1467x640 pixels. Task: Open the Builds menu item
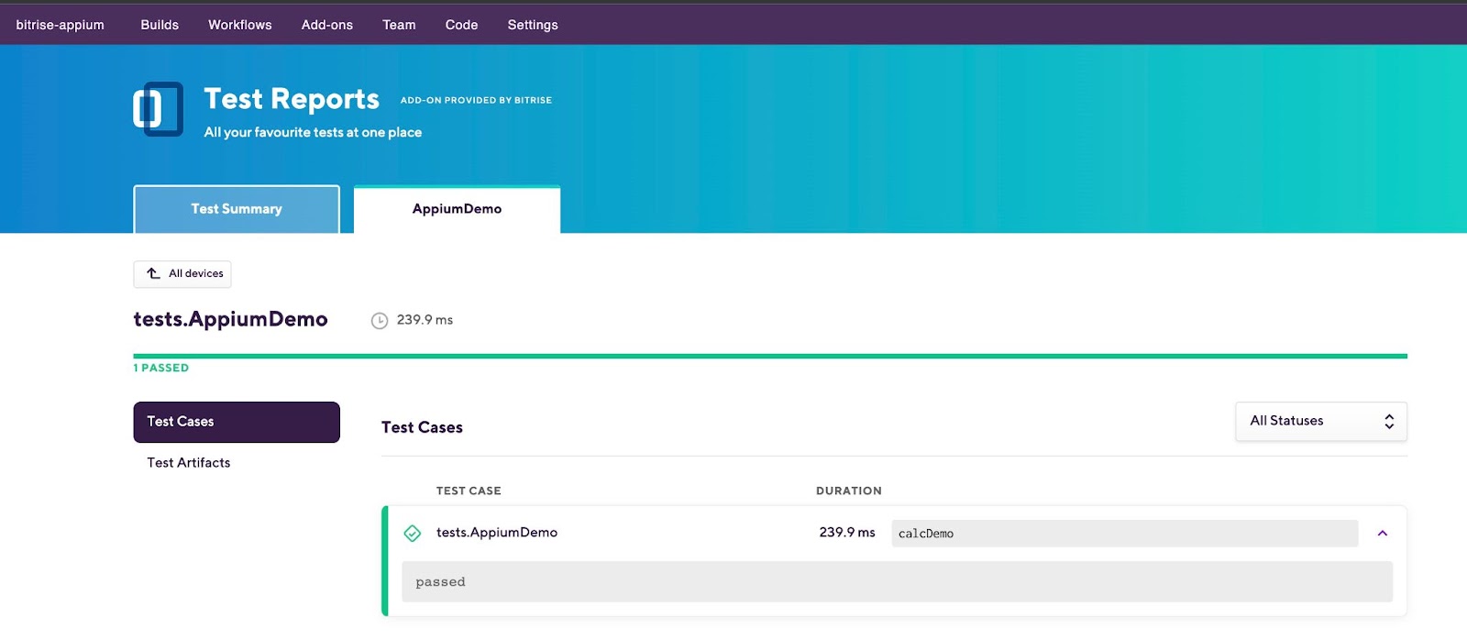pos(160,25)
